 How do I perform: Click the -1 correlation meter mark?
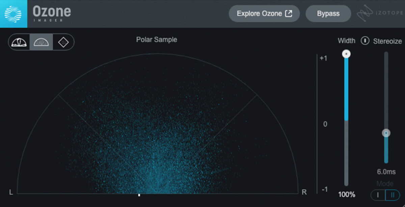[x=324, y=190]
